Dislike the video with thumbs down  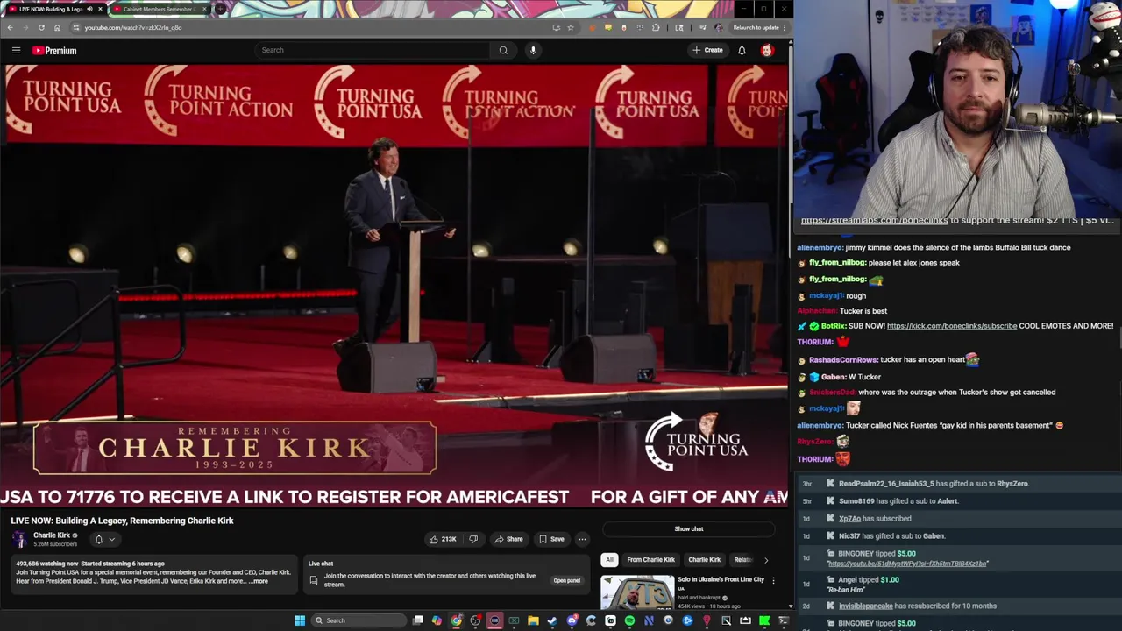[473, 539]
